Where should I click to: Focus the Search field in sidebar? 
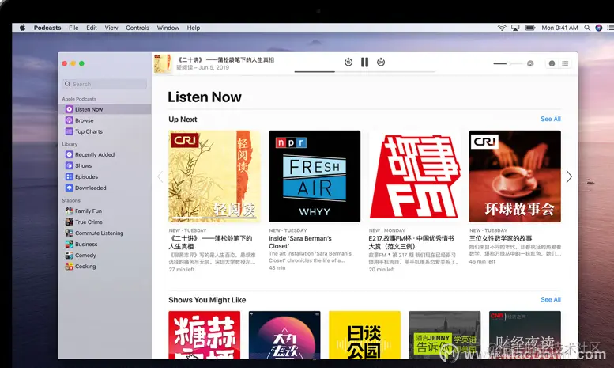click(x=104, y=84)
